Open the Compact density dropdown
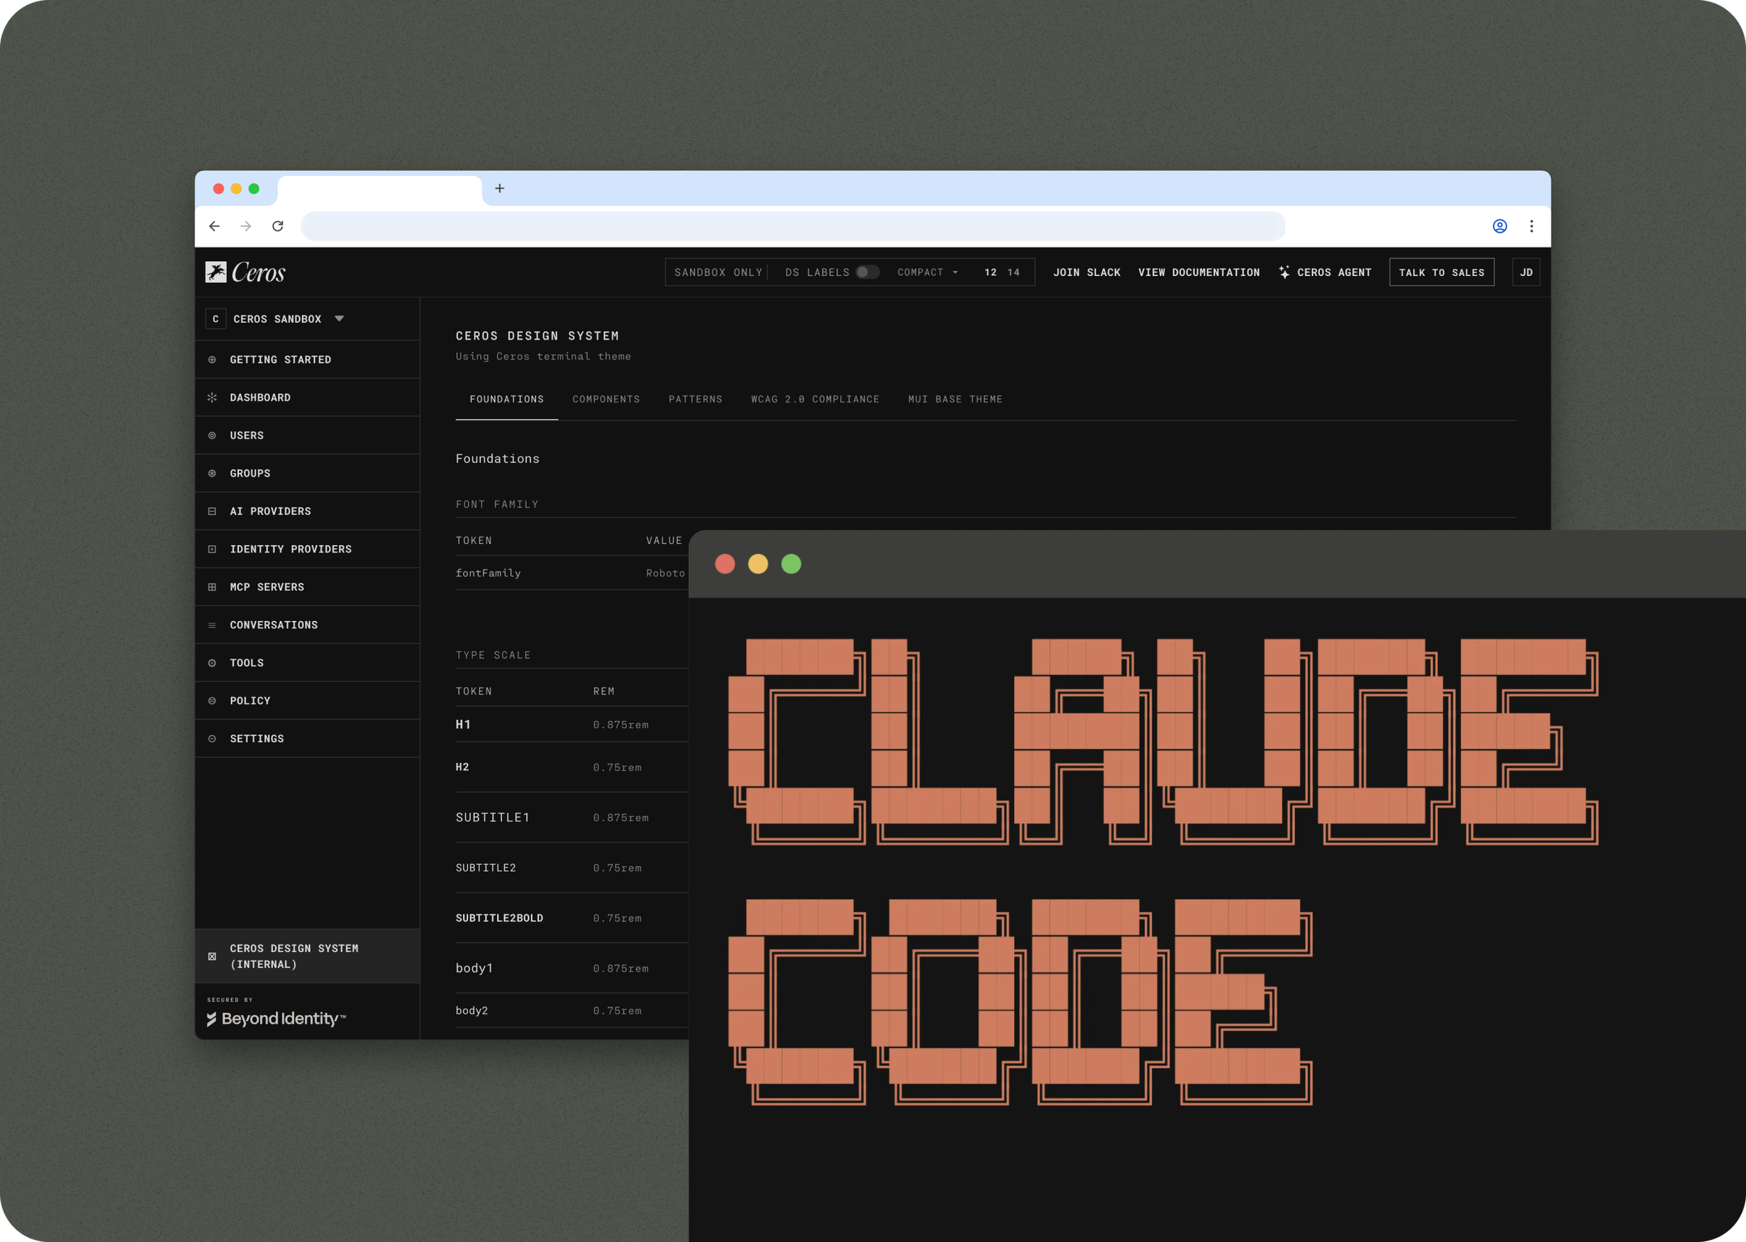 (927, 272)
